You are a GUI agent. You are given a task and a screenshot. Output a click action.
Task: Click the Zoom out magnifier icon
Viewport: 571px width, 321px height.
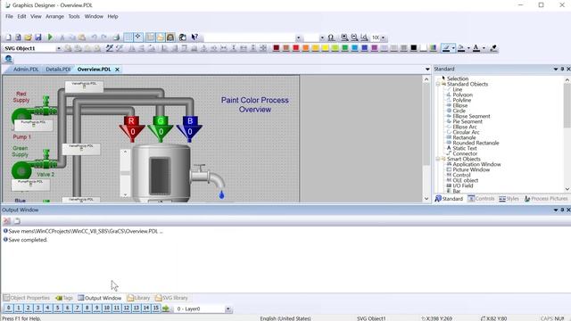354,37
